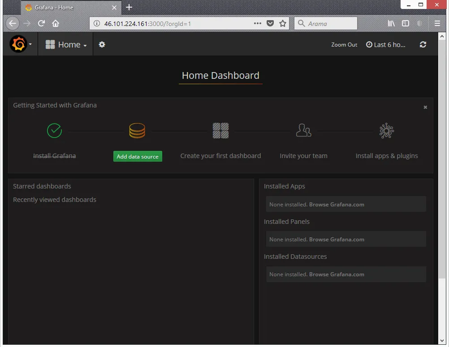Open a new browser tab
Viewport: 449px width, 347px height.
coord(129,8)
